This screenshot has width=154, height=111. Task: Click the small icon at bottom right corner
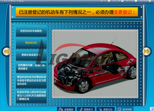[152, 109]
